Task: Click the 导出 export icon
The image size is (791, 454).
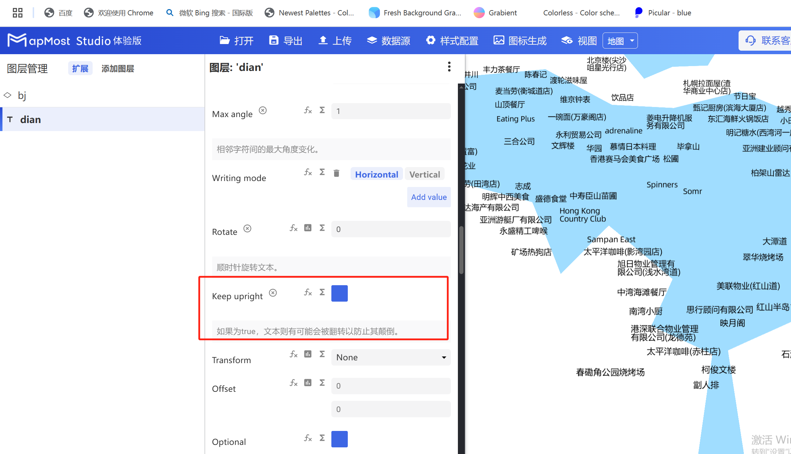Action: click(x=286, y=41)
